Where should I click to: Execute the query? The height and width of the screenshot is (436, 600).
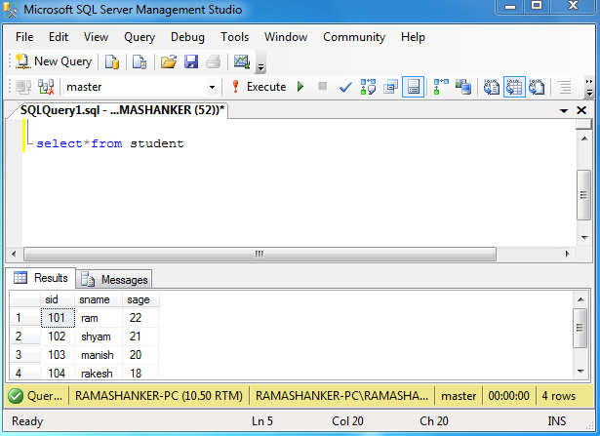[260, 87]
